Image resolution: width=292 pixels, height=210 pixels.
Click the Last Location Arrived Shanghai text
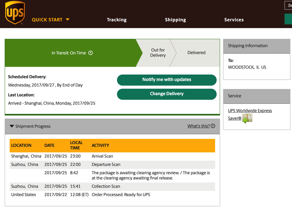pos(52,103)
